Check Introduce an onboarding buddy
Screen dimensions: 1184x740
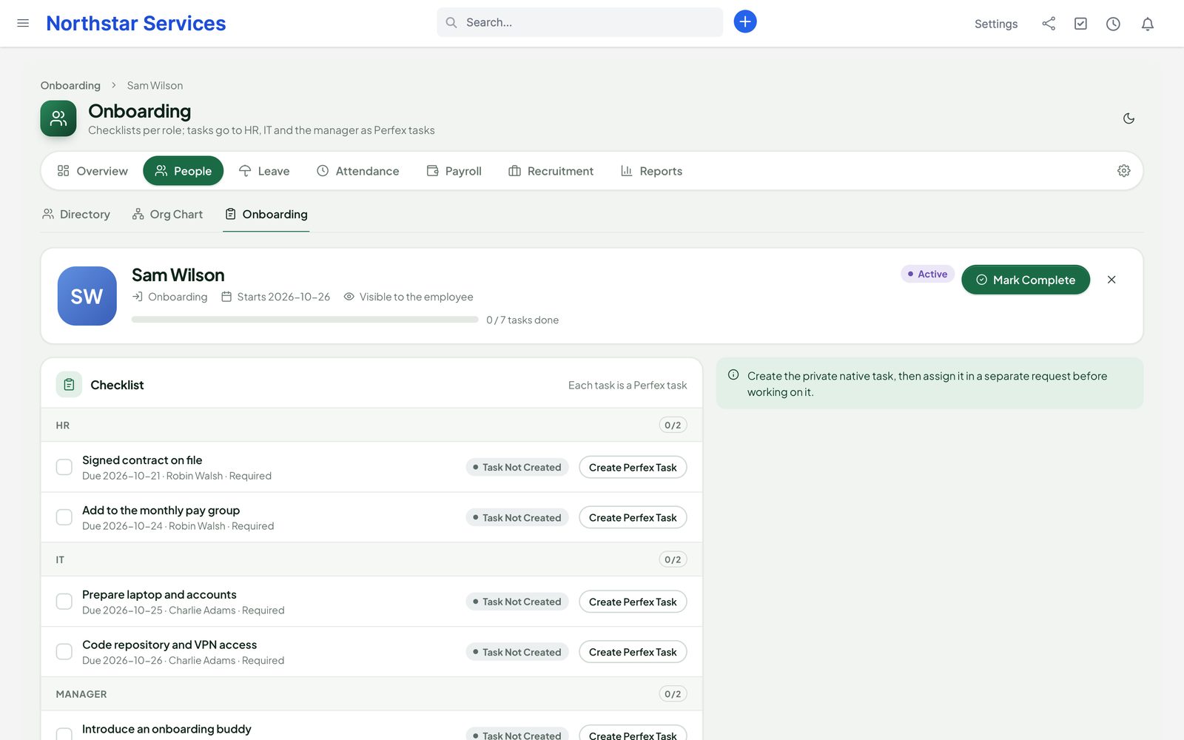pyautogui.click(x=64, y=734)
